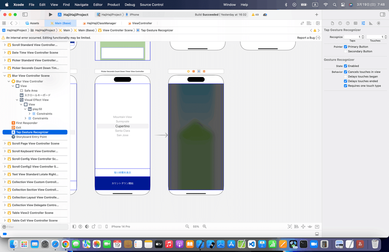Change the device orientation in canvas bar
Viewport: 389px width, 252px height.
point(94,226)
